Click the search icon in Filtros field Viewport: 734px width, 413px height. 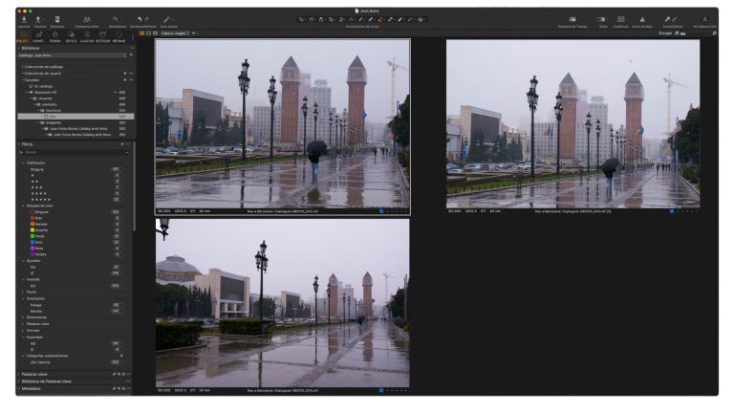pos(21,153)
